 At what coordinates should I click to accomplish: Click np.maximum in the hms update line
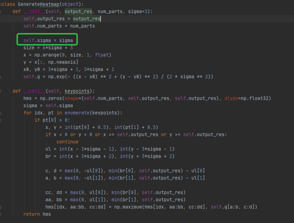128,207
